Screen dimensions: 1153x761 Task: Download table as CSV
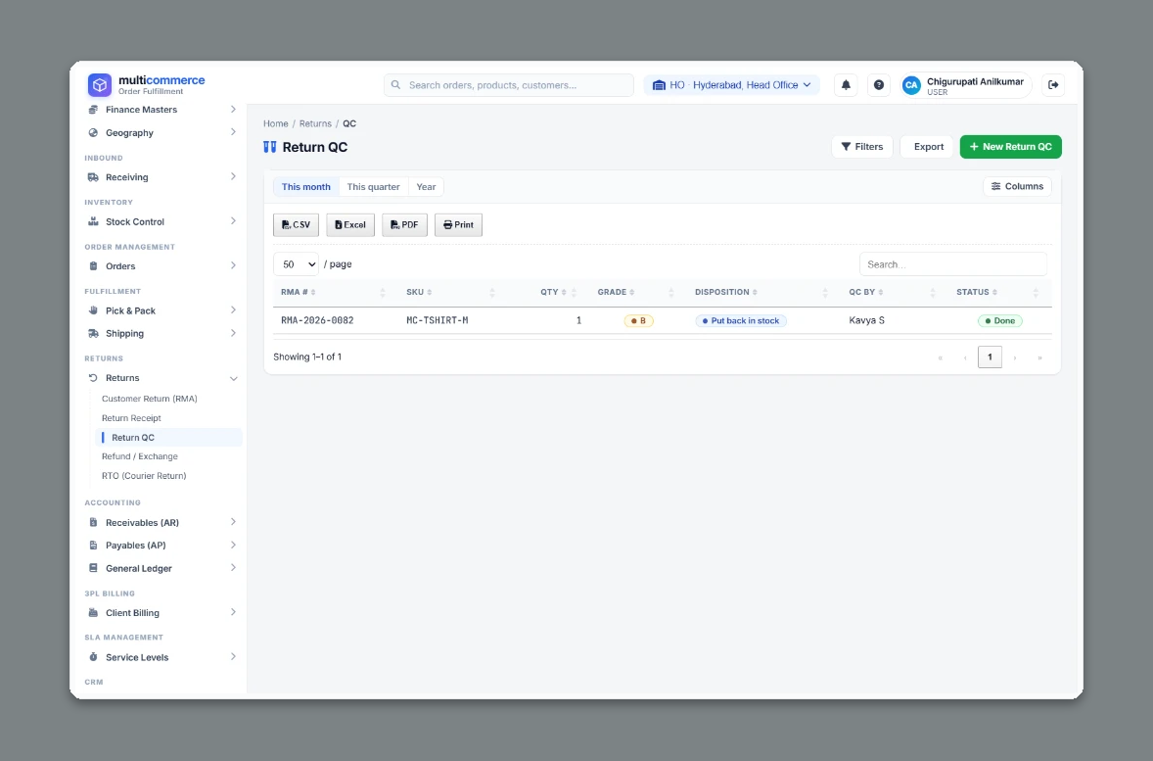pos(296,225)
